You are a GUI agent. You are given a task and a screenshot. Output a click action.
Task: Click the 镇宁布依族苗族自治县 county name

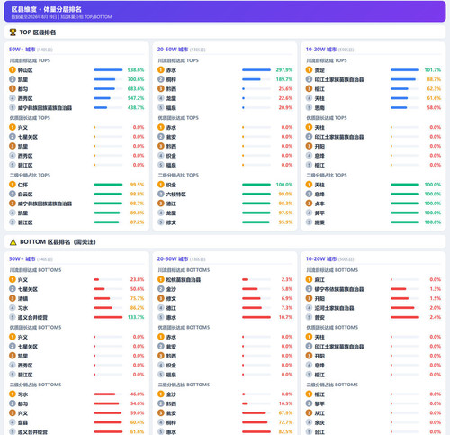(339, 289)
